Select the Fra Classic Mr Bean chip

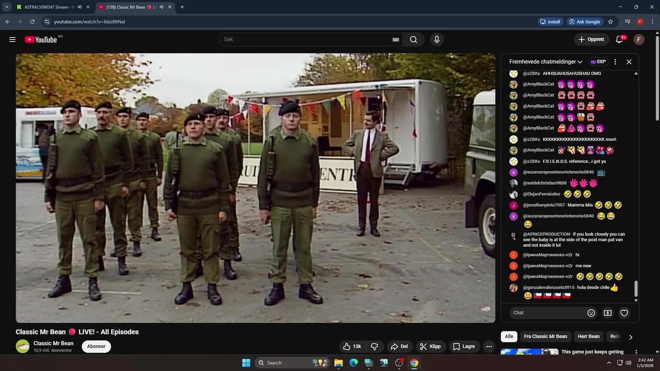tap(546, 336)
